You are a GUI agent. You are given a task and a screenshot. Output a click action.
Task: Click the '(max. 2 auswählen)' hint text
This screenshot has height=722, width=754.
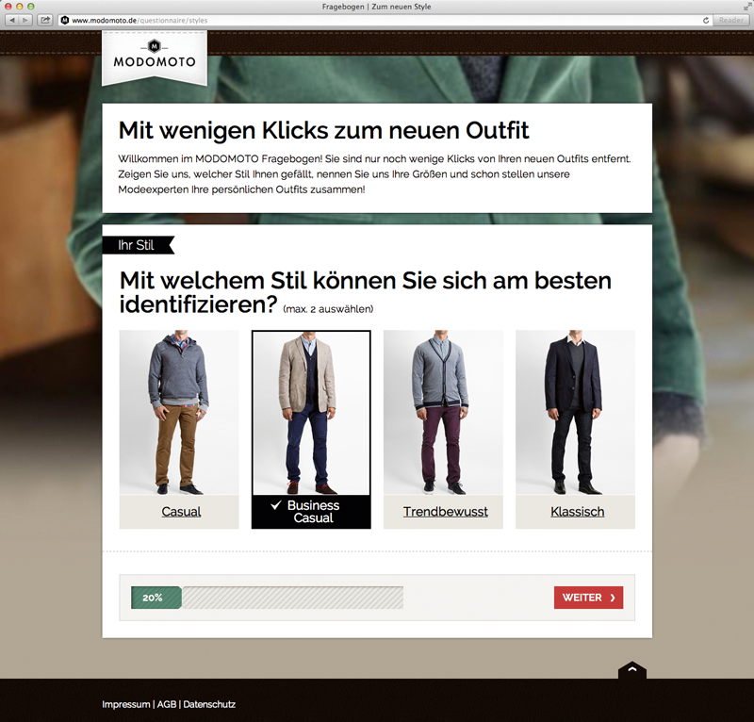pos(328,309)
